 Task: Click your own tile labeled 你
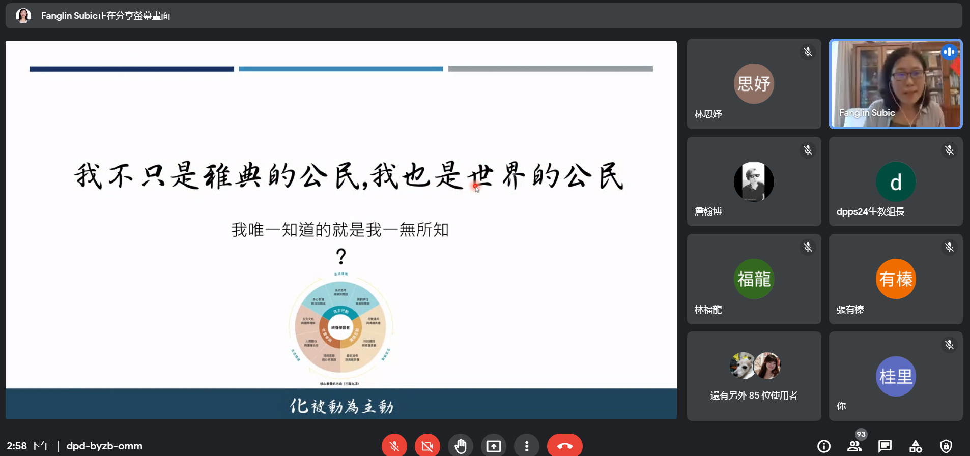coord(895,376)
